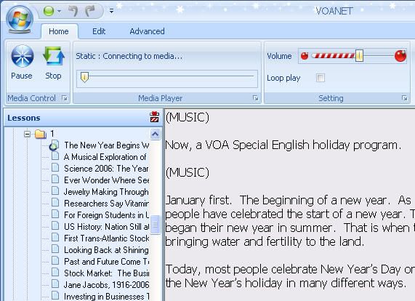The height and width of the screenshot is (301, 415).
Task: Open the Media Control group dialog launcher
Action: (x=64, y=98)
